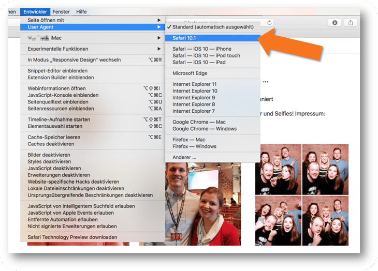This screenshot has width=378, height=271.
Task: Expand the iMac device submenu
Action: pyautogui.click(x=93, y=38)
